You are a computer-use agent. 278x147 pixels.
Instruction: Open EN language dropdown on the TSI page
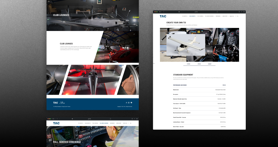point(238,16)
